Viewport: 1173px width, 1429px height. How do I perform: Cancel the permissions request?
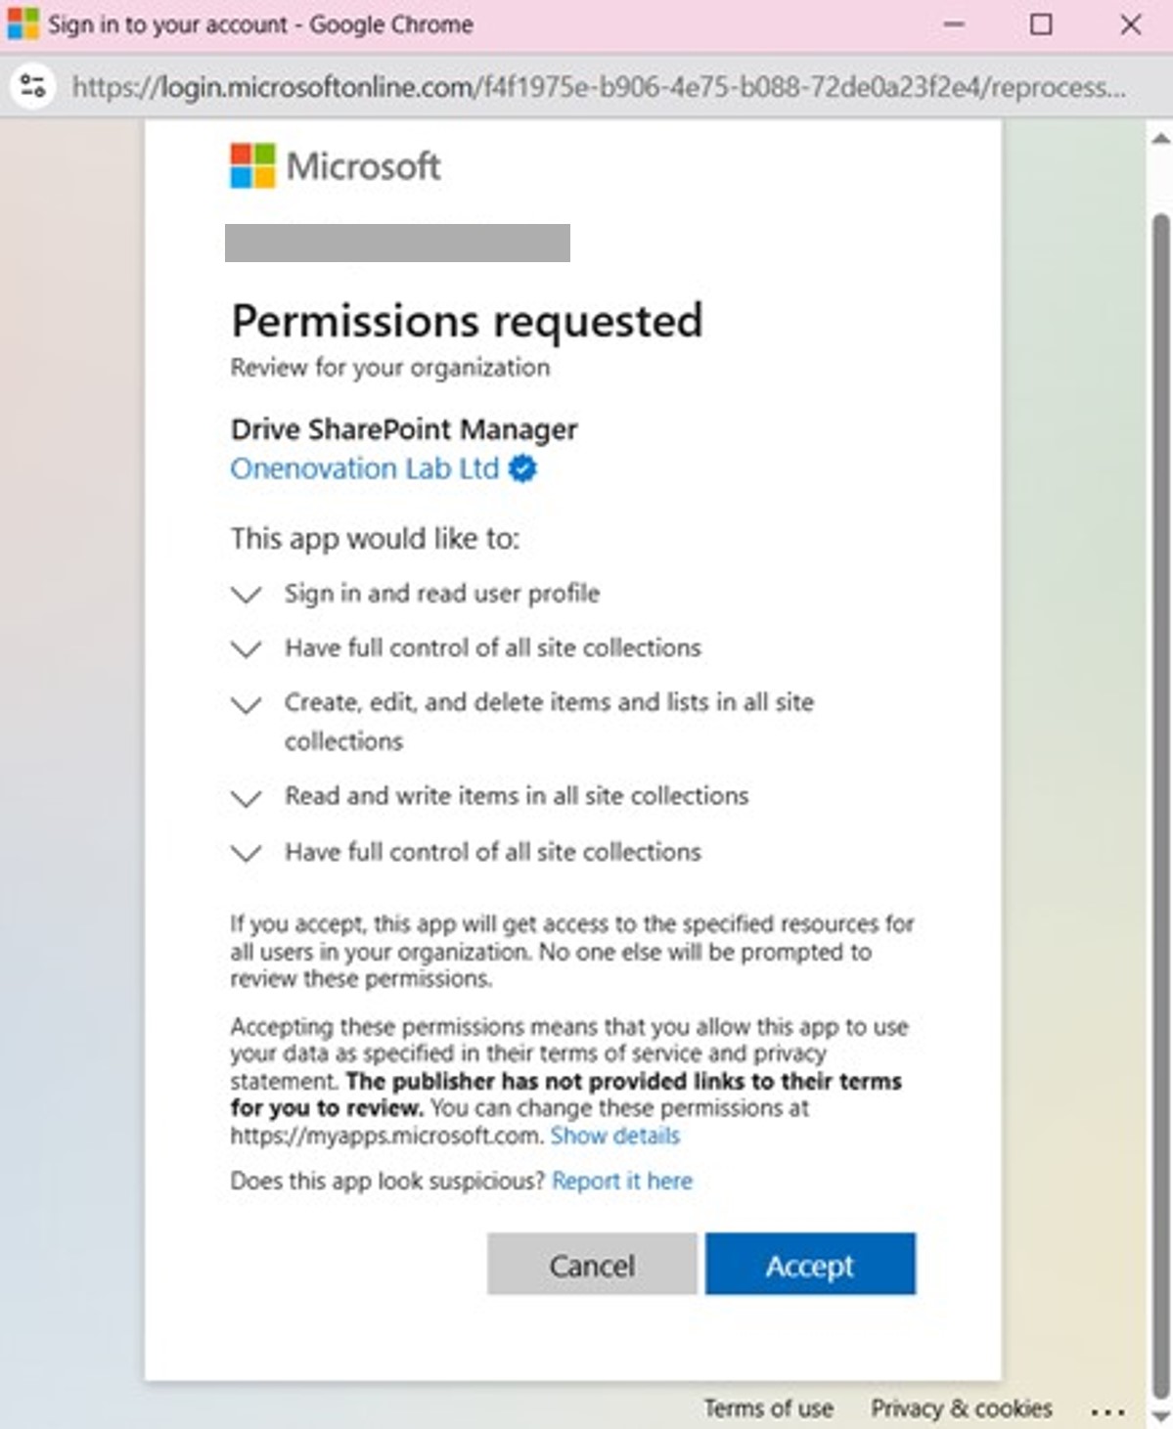[592, 1264]
